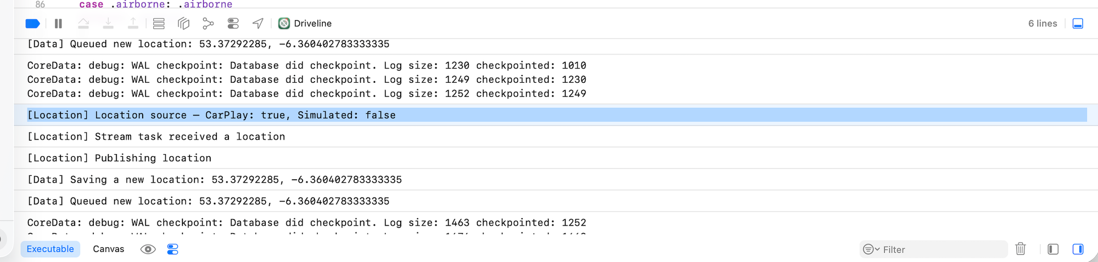Image resolution: width=1098 pixels, height=262 pixels.
Task: Click the Step Out debug button
Action: coord(133,24)
